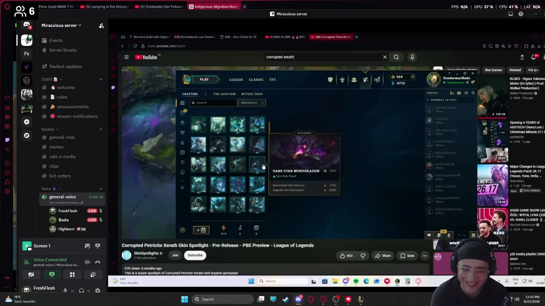The image size is (545, 306).
Task: Open Discord's Discover servers compass icon
Action: click(26, 135)
